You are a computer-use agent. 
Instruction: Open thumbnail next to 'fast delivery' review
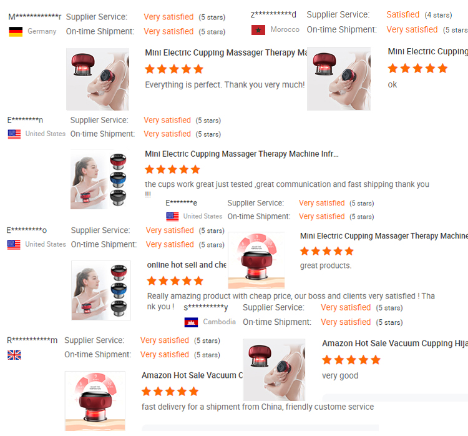point(95,401)
